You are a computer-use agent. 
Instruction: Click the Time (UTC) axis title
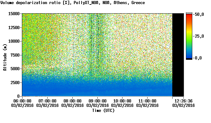[103, 111]
